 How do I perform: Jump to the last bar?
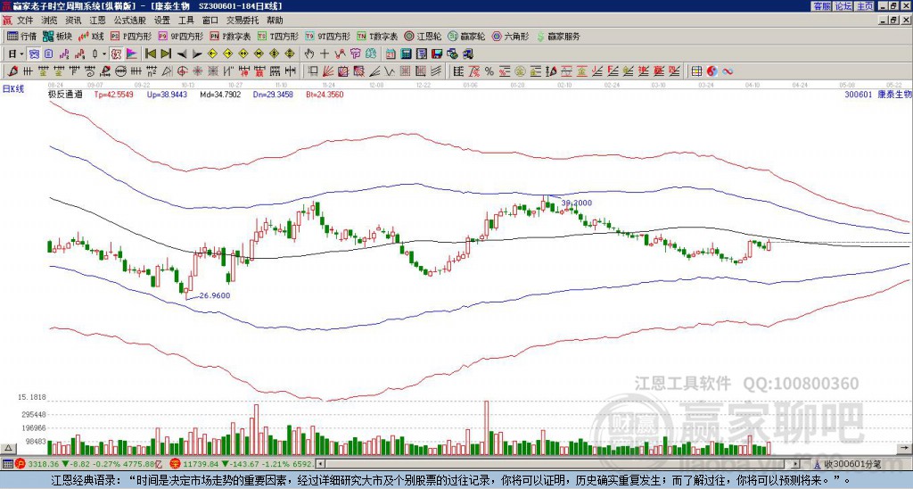click(166, 54)
